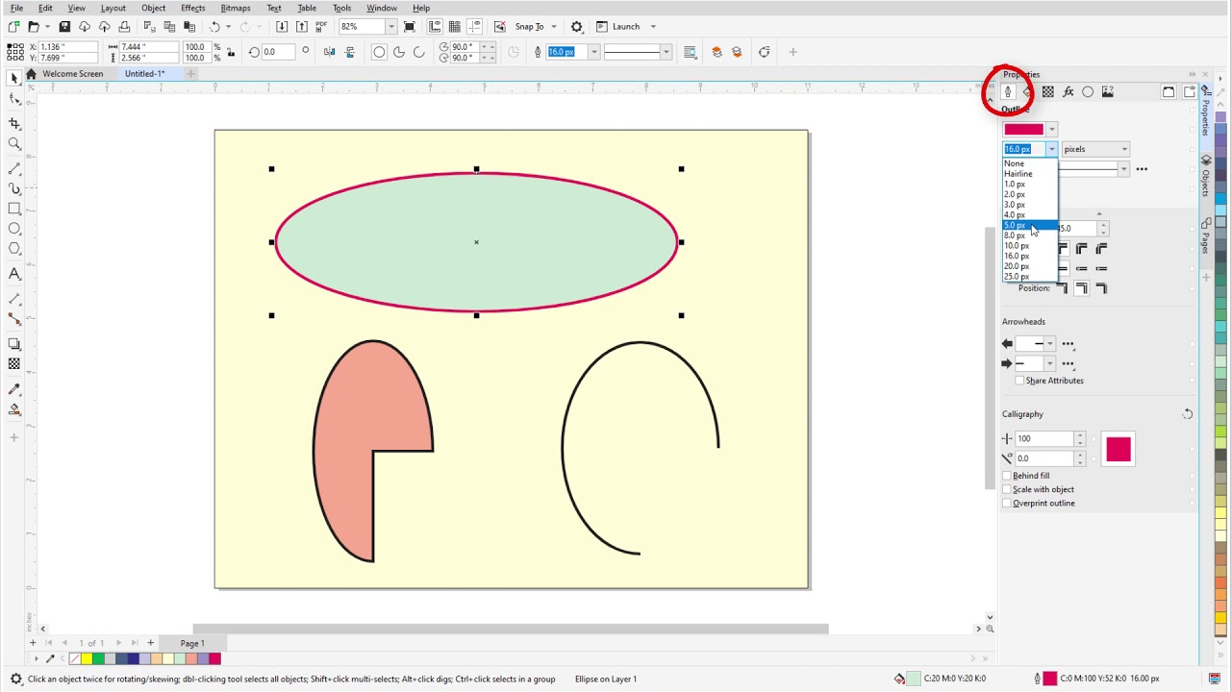Select the Artistic Media tool
Viewport: 1231px width, 692px height.
click(x=14, y=189)
